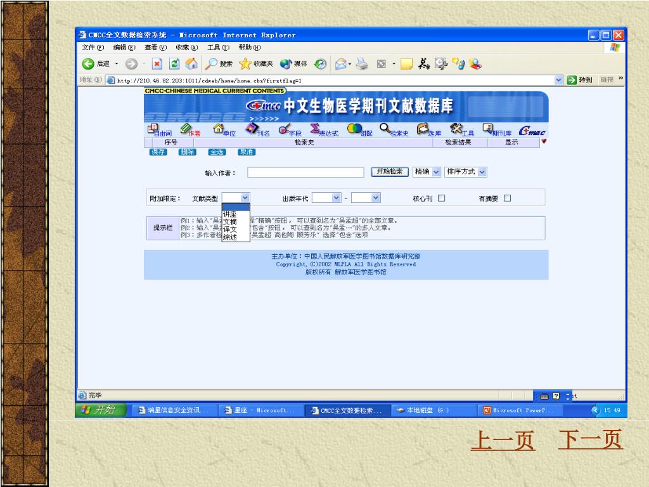Image resolution: width=649 pixels, height=487 pixels.
Task: Open the 期刊库 journal library icon
Action: click(497, 130)
